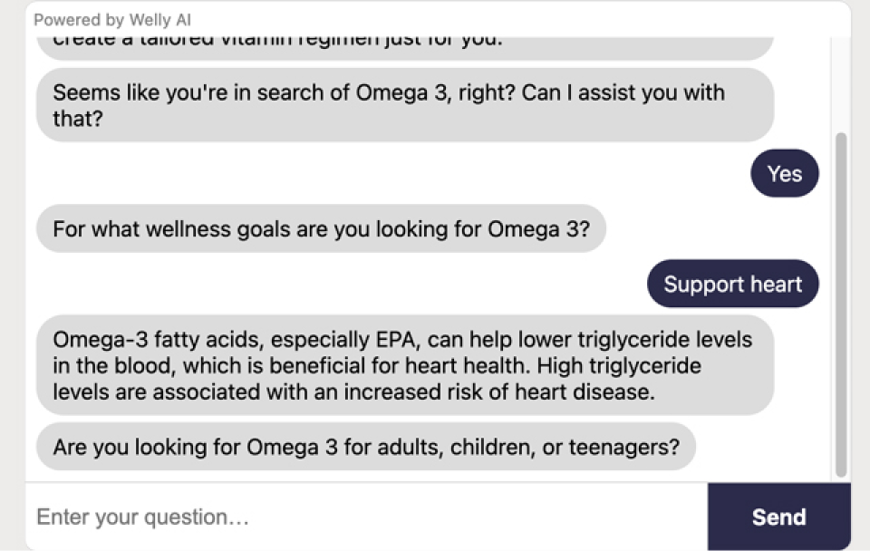This screenshot has height=551, width=870.
Task: Select the 'Yes' reply bubble
Action: coord(784,173)
